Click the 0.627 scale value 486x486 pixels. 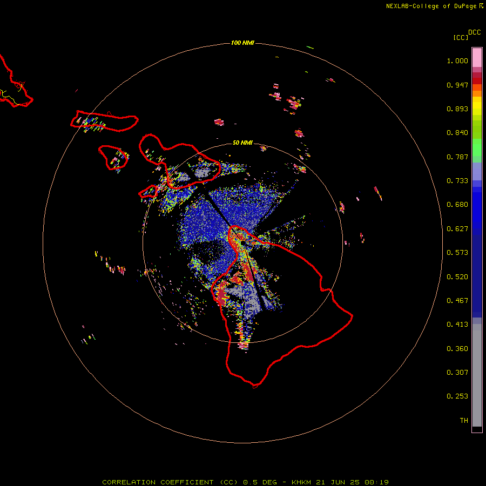(x=457, y=229)
